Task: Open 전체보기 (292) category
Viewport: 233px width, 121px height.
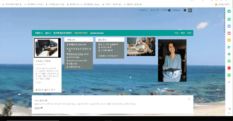Action: [x=76, y=44]
